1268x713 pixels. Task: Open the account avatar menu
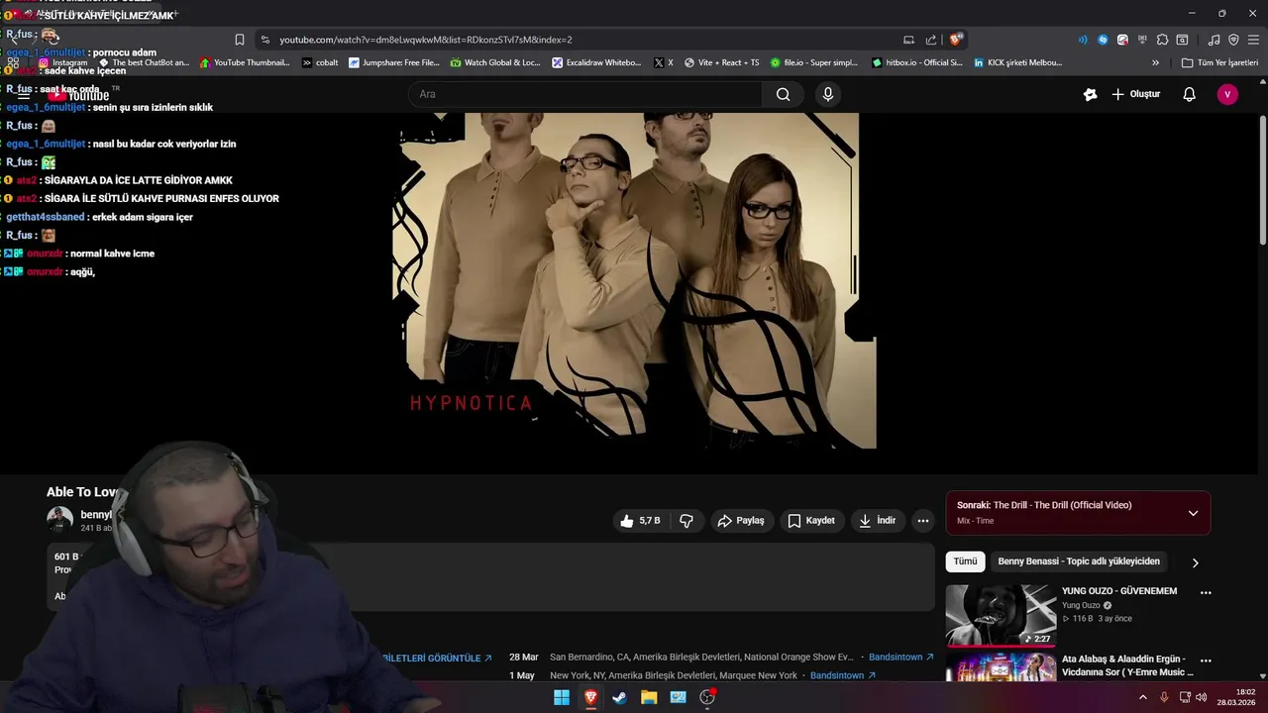(1227, 94)
